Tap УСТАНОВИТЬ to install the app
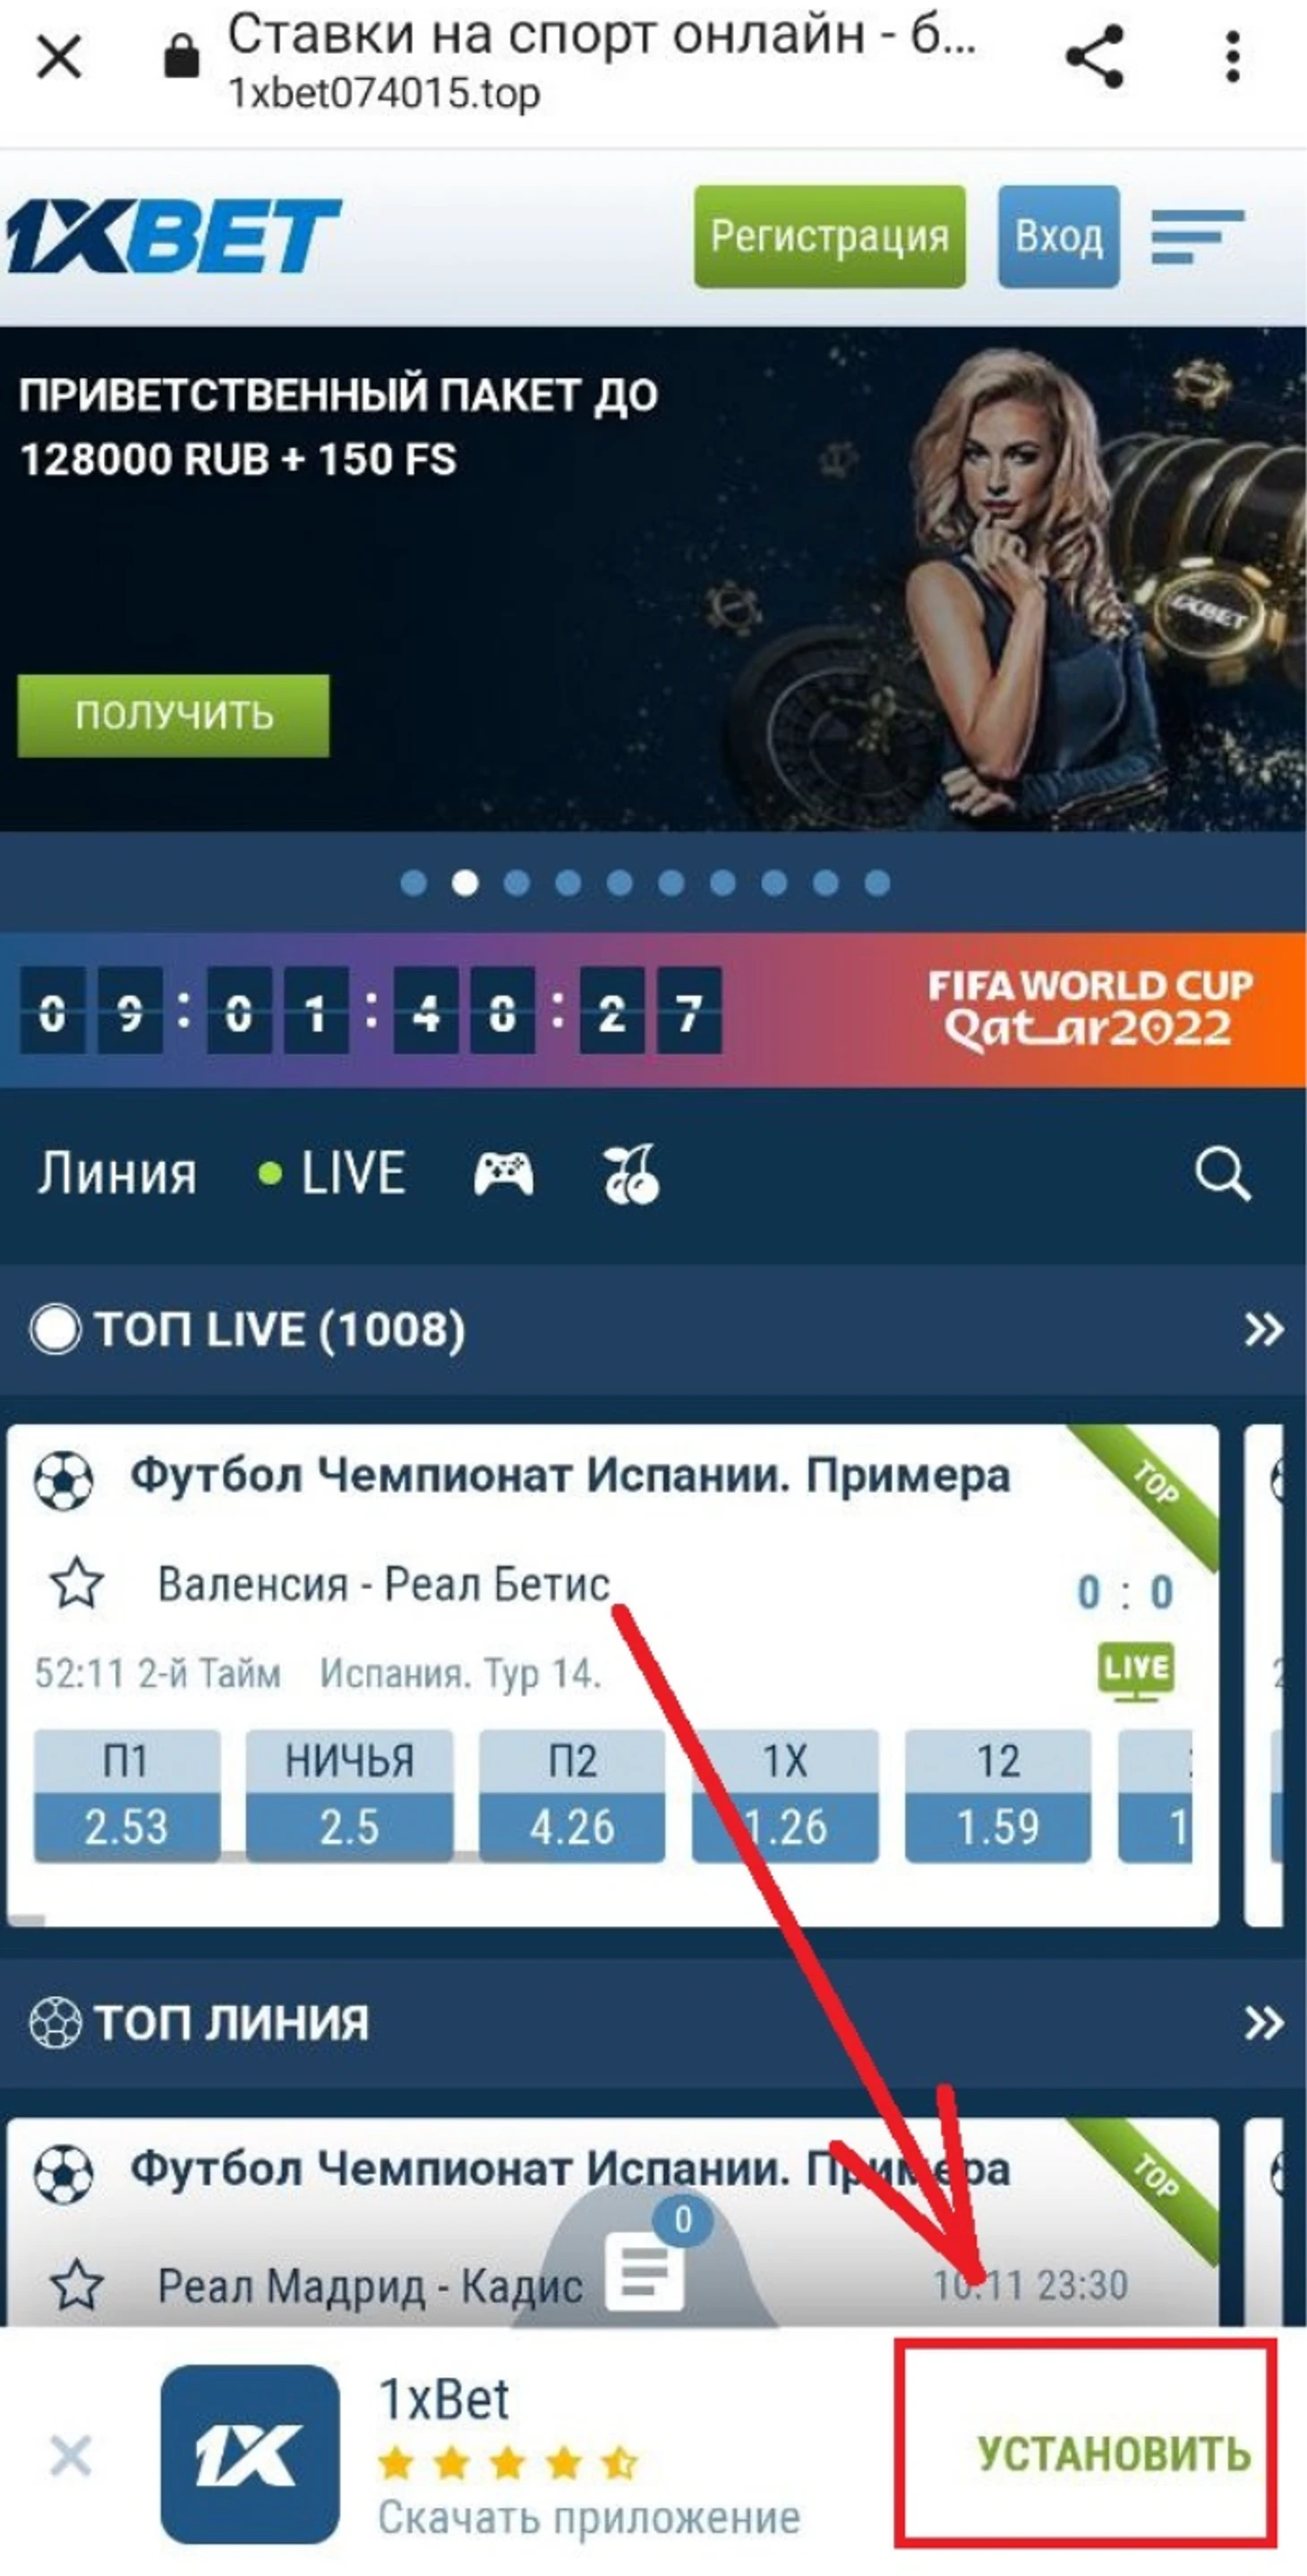This screenshot has width=1307, height=2576. [x=1113, y=2454]
